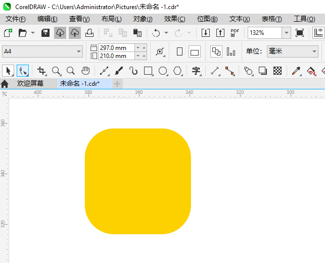This screenshot has width=325, height=263.
Task: Select the Freehand line tool
Action: pos(104,71)
